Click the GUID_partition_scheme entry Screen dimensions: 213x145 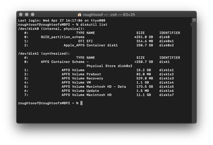tap(63, 37)
